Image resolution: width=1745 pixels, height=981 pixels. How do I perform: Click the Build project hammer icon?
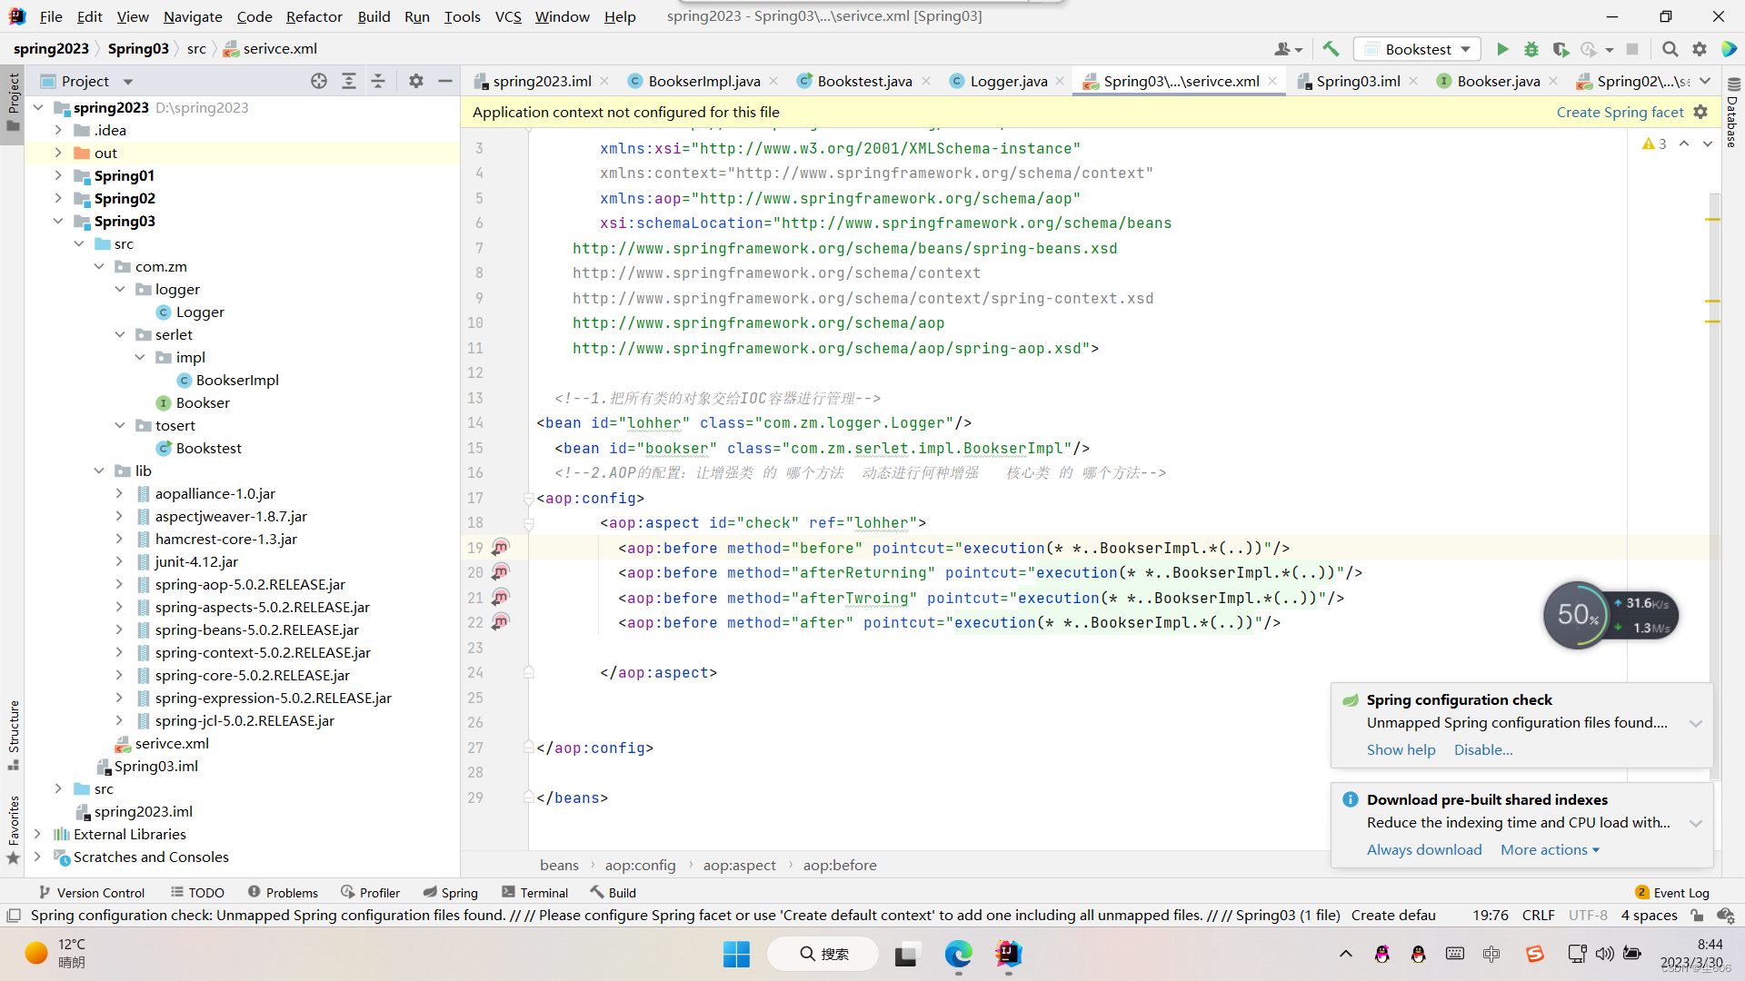pos(1331,49)
